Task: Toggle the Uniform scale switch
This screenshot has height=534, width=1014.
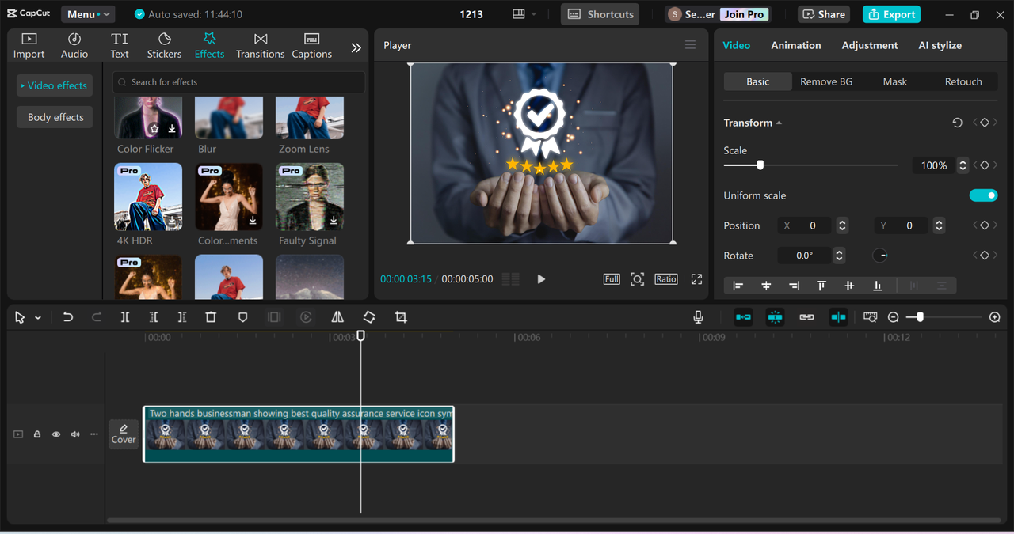Action: pos(983,195)
